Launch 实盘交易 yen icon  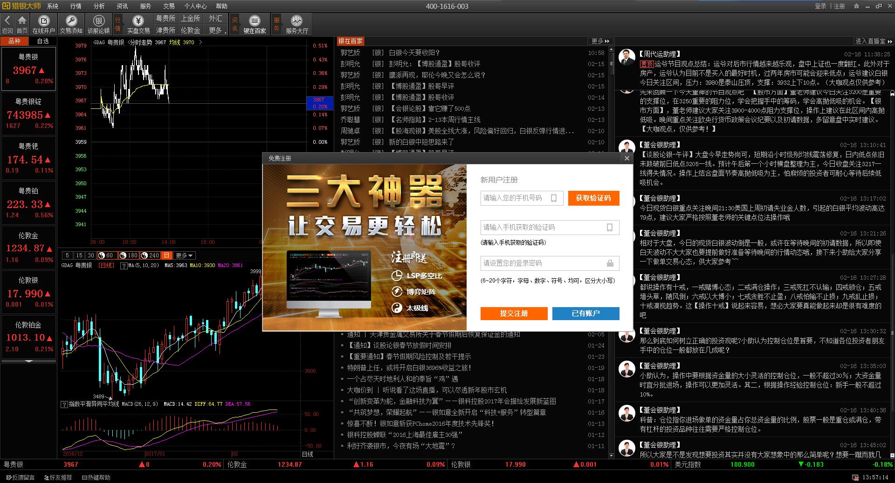click(x=138, y=21)
